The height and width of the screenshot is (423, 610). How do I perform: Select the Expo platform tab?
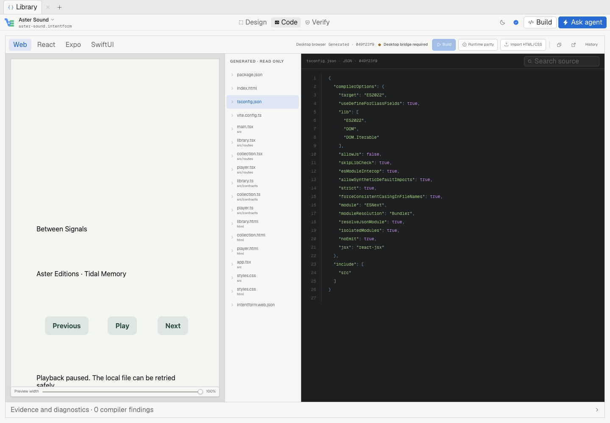tap(73, 45)
